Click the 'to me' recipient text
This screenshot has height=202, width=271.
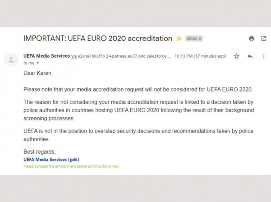click(x=29, y=63)
